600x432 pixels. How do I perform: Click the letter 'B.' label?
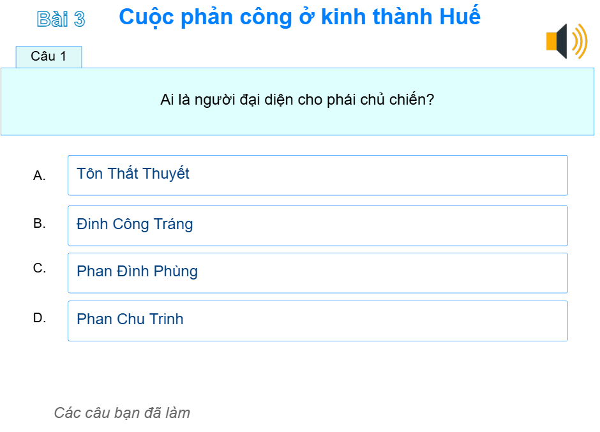[x=40, y=223]
